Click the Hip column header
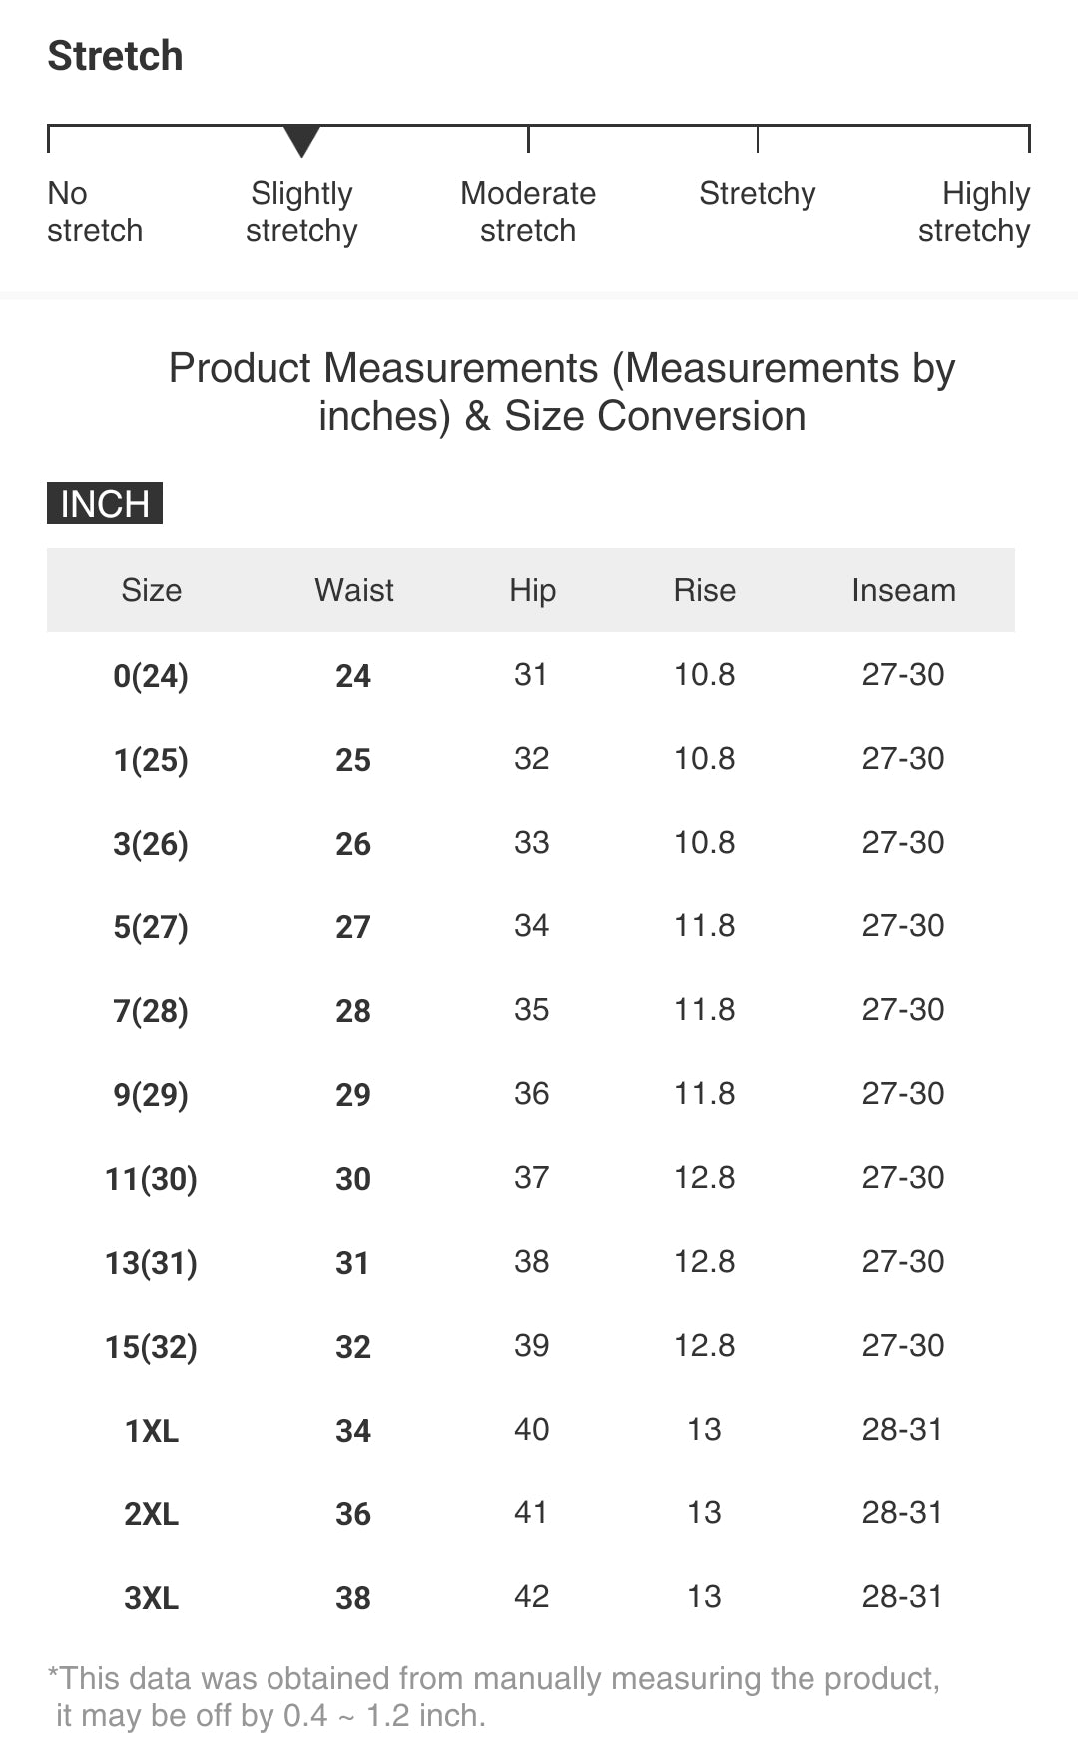1078x1761 pixels. pos(532,590)
